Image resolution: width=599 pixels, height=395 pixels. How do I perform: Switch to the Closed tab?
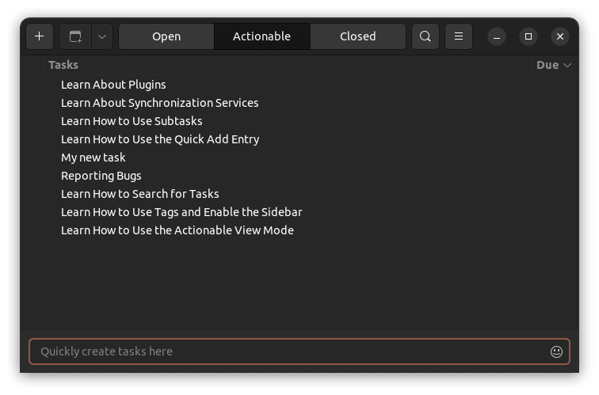point(358,36)
